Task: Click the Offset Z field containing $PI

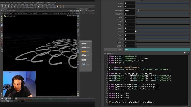Action: pos(157,50)
